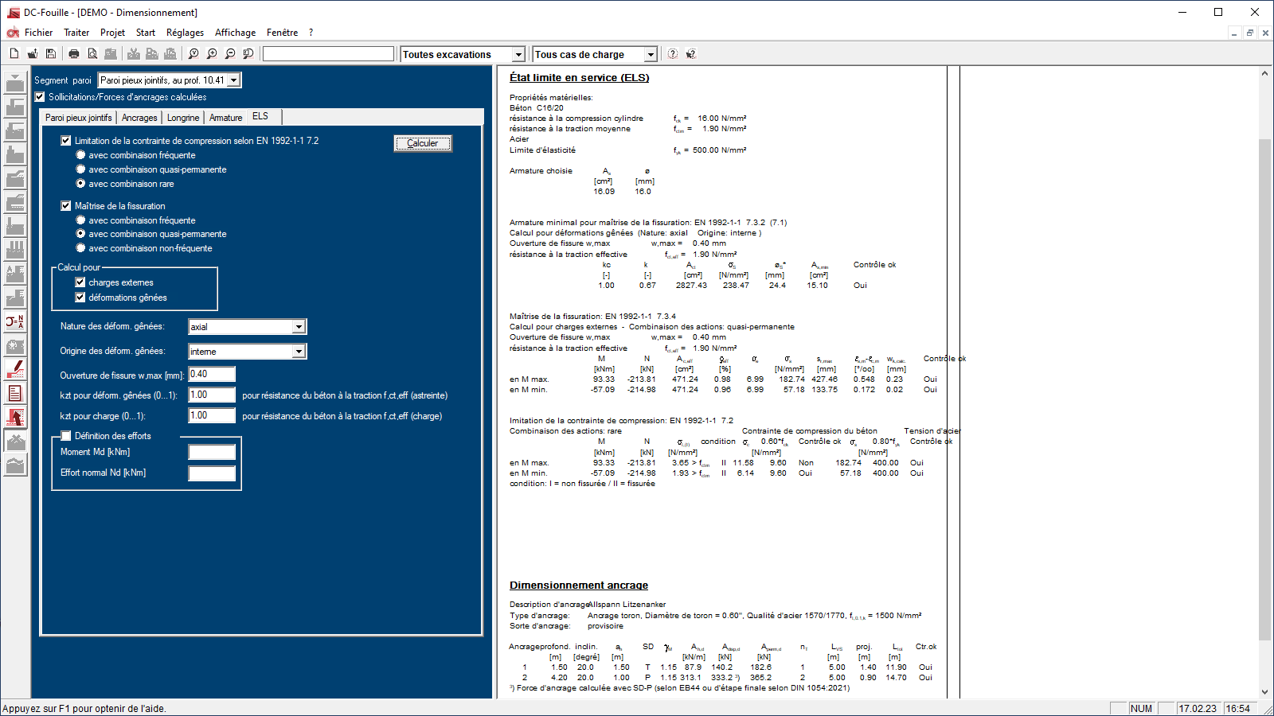Viewport: 1274px width, 716px height.
Task: Select the sigma equals N over A stress icon
Action: tap(15, 321)
